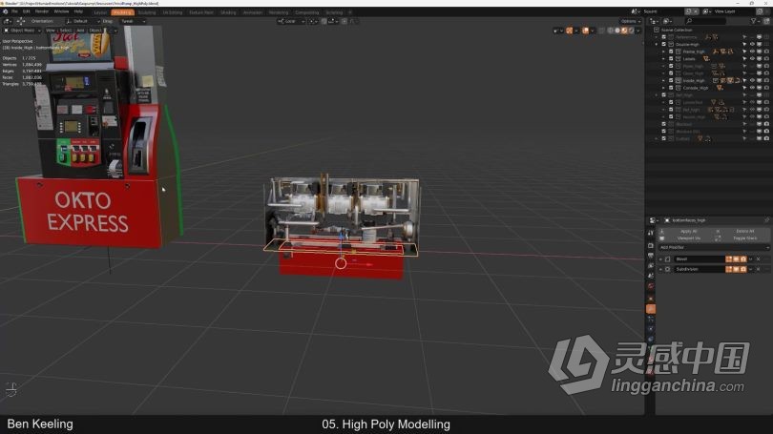Switch to the Animation workspace tab
Viewport: 773px width, 434px height.
click(253, 12)
